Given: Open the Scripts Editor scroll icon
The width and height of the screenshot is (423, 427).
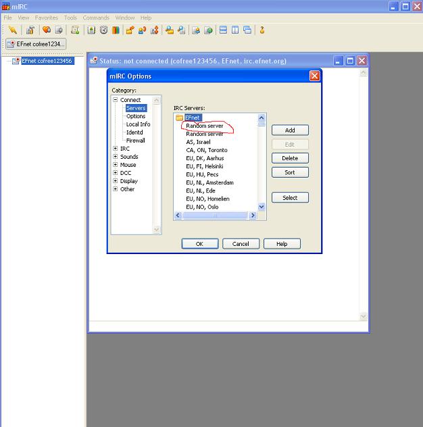Looking at the screenshot, I should click(75, 30).
